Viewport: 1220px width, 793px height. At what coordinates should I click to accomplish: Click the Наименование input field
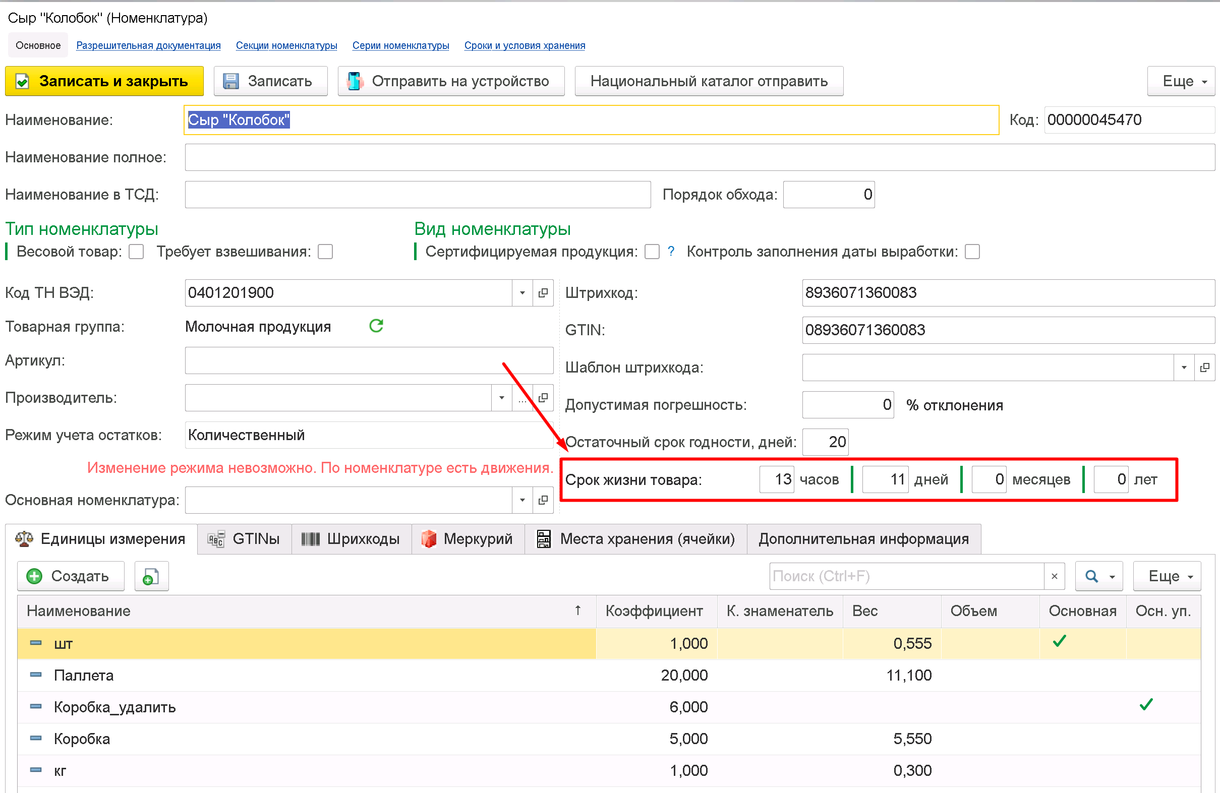[591, 120]
